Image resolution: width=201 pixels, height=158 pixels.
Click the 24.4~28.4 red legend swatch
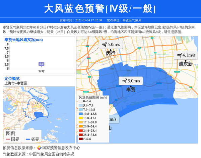point(81,130)
